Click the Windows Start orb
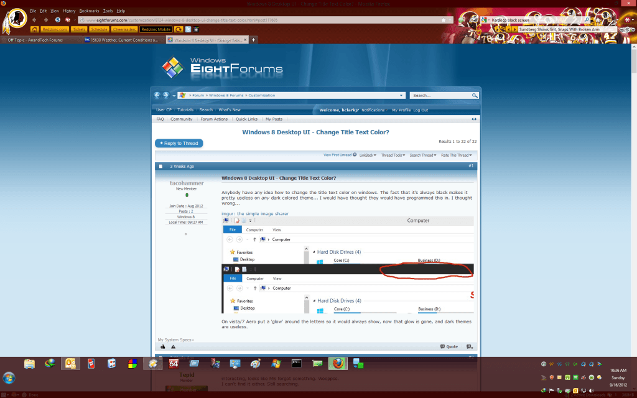 point(11,377)
